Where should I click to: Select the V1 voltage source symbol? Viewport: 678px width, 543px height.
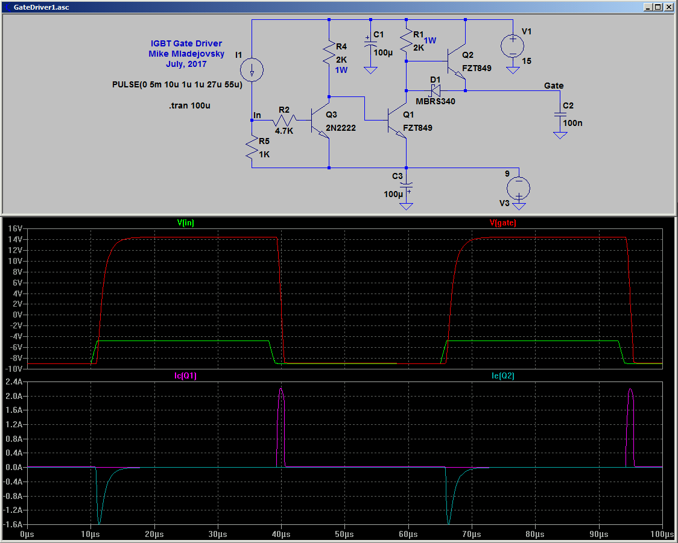click(x=512, y=45)
